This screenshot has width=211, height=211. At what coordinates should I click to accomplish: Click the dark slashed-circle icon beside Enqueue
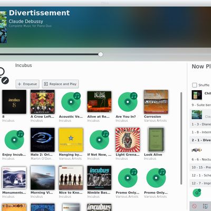5,81
